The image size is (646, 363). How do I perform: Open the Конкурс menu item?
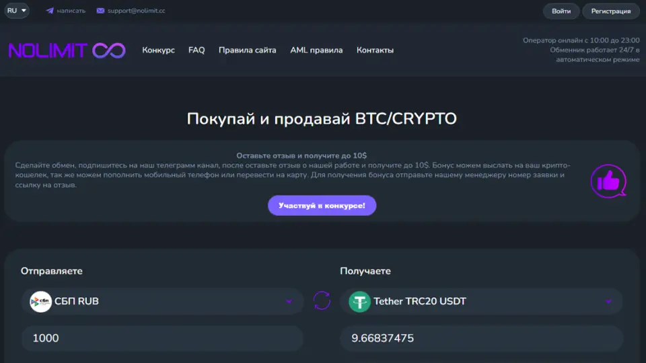pyautogui.click(x=159, y=50)
